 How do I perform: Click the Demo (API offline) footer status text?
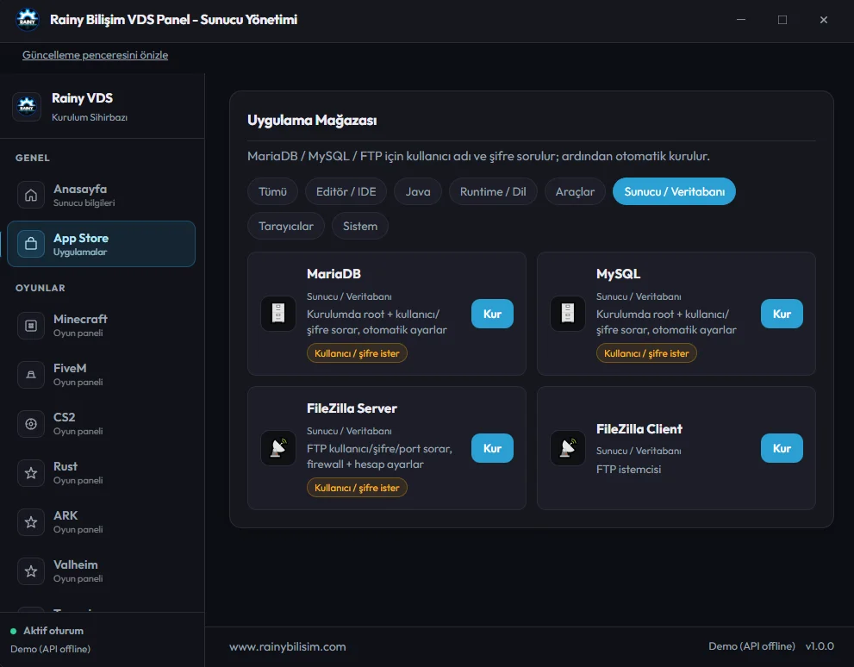click(751, 646)
